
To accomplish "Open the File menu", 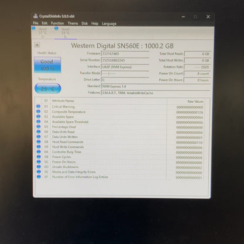I will coord(36,23).
